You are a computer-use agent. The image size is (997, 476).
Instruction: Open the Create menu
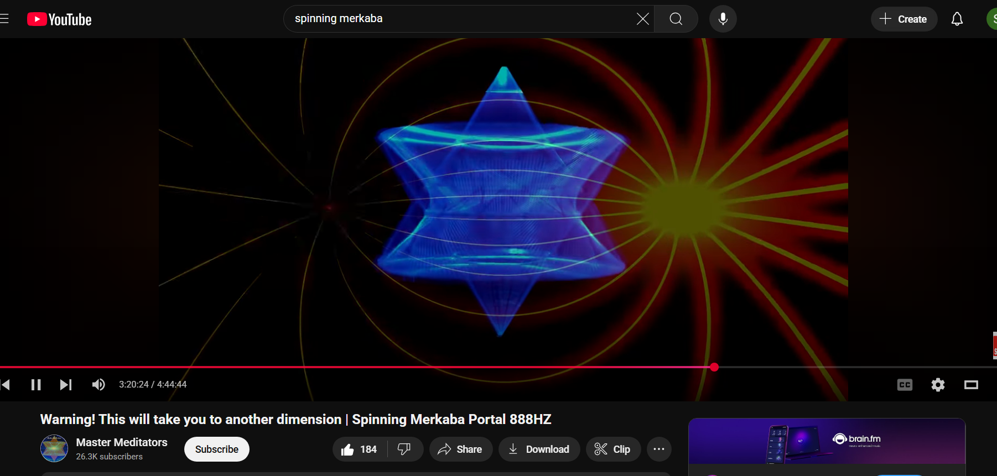point(903,19)
